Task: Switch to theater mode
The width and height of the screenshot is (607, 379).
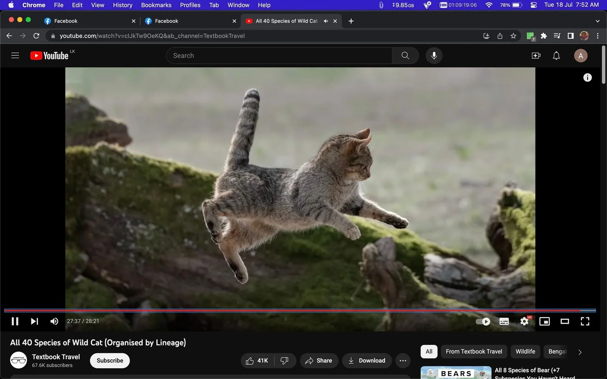Action: pos(565,321)
